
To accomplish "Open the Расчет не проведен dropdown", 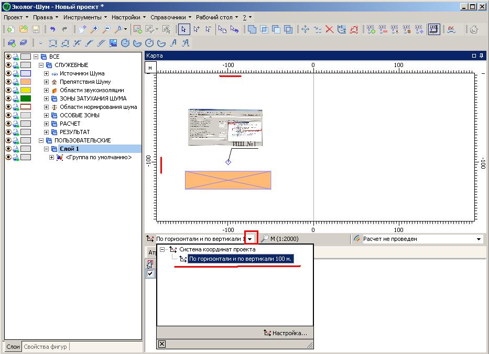I will (x=479, y=239).
